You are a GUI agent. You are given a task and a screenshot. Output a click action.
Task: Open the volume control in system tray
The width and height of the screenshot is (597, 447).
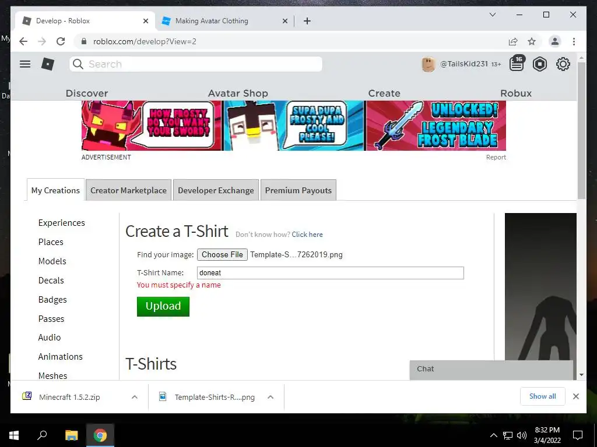tap(522, 435)
